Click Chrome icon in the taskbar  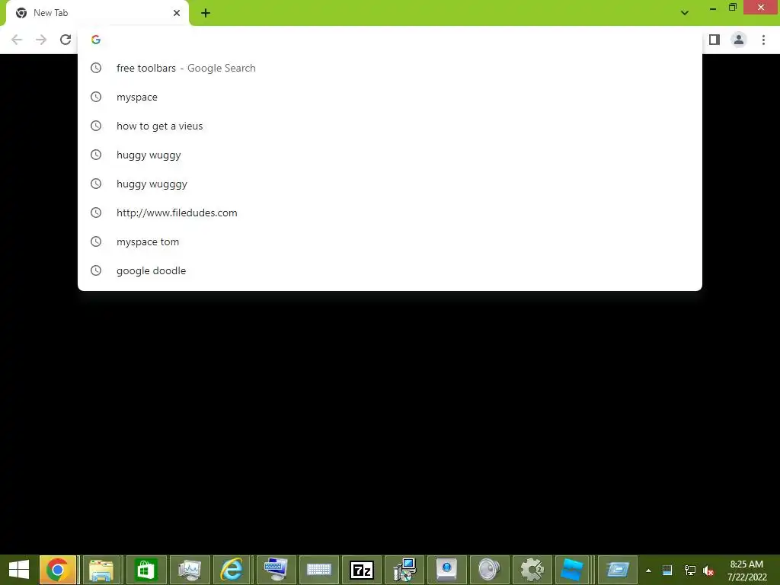[58, 570]
